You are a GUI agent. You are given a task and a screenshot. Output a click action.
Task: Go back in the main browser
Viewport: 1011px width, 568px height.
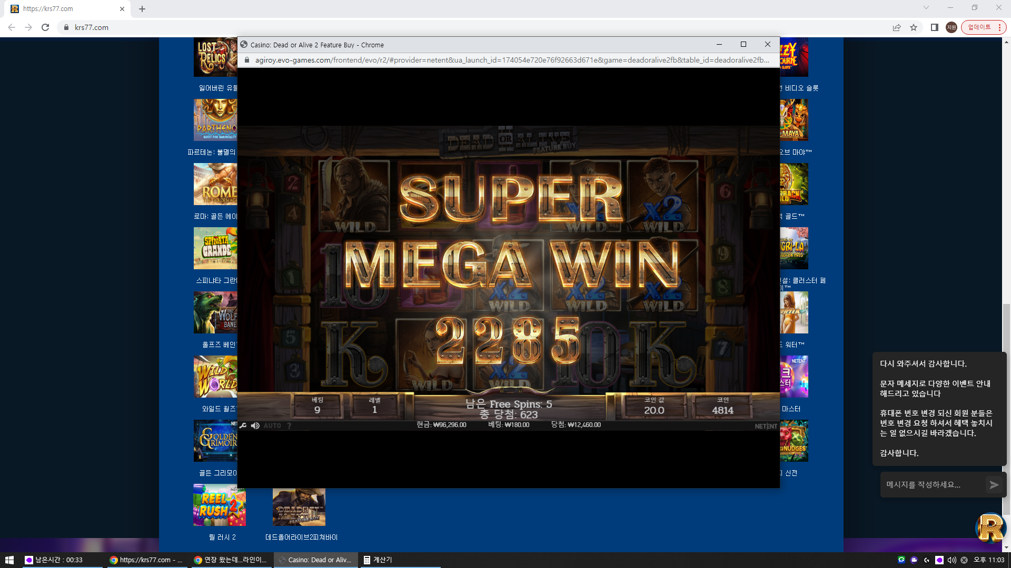pyautogui.click(x=12, y=27)
